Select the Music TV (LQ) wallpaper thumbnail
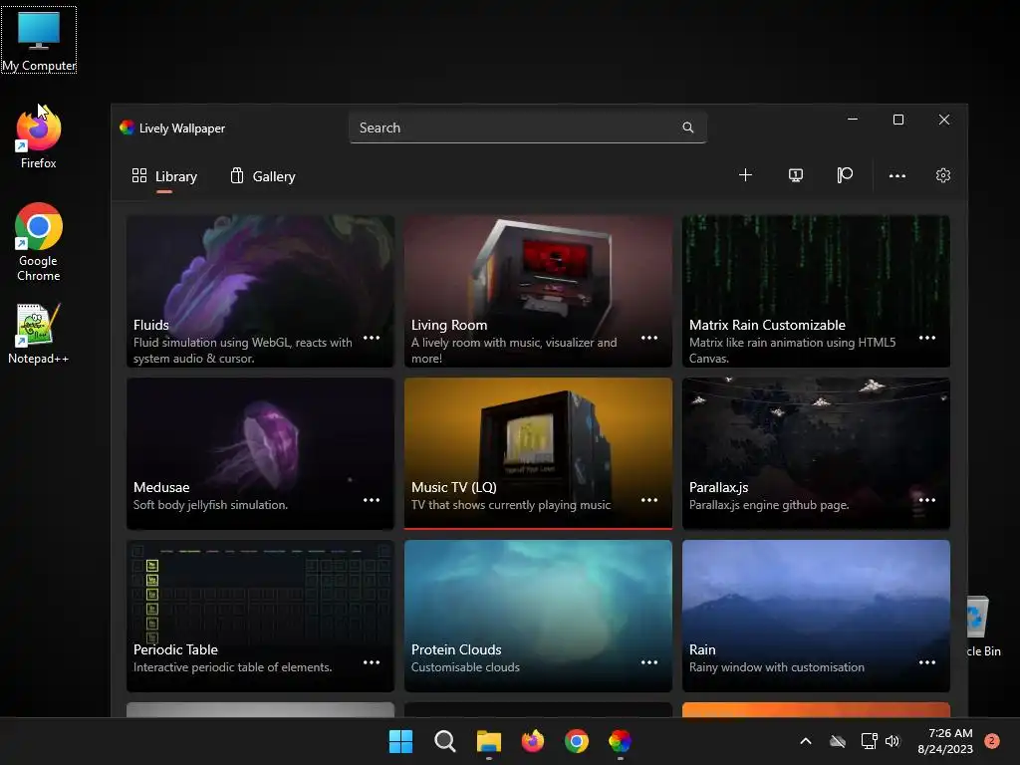Viewport: 1020px width, 765px height. pyautogui.click(x=538, y=453)
